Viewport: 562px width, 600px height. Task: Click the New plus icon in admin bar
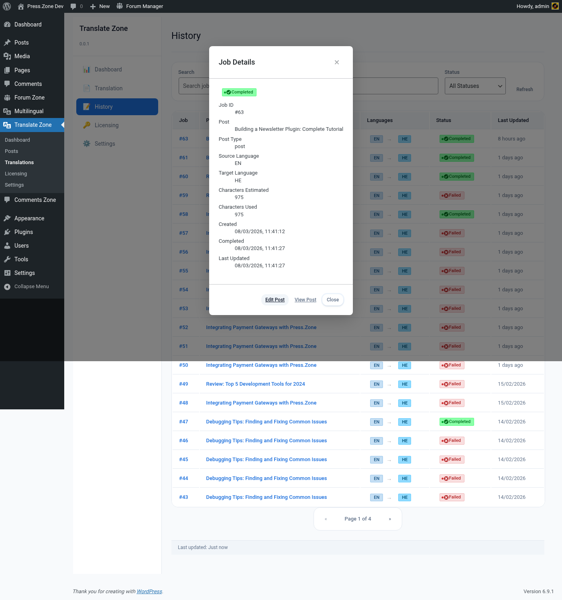pos(93,6)
